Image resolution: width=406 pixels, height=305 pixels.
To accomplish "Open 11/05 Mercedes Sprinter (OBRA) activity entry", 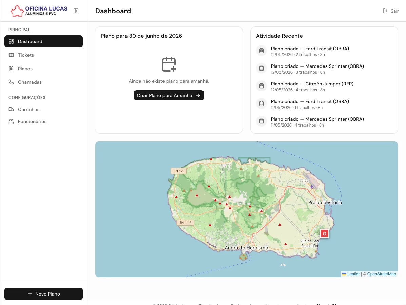I will (324, 122).
